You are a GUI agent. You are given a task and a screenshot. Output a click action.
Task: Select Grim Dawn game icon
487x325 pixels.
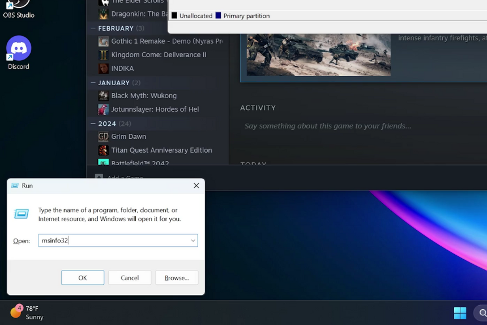tap(103, 137)
